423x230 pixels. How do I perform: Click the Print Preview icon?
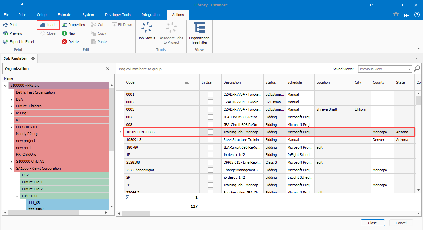pos(6,33)
